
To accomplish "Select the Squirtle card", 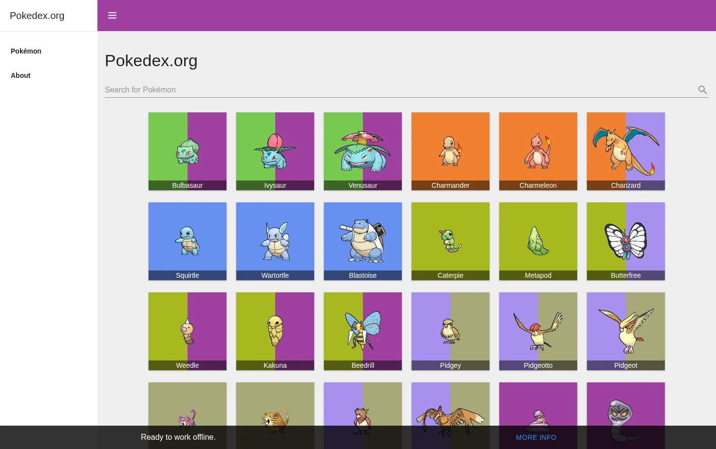I will 188,241.
